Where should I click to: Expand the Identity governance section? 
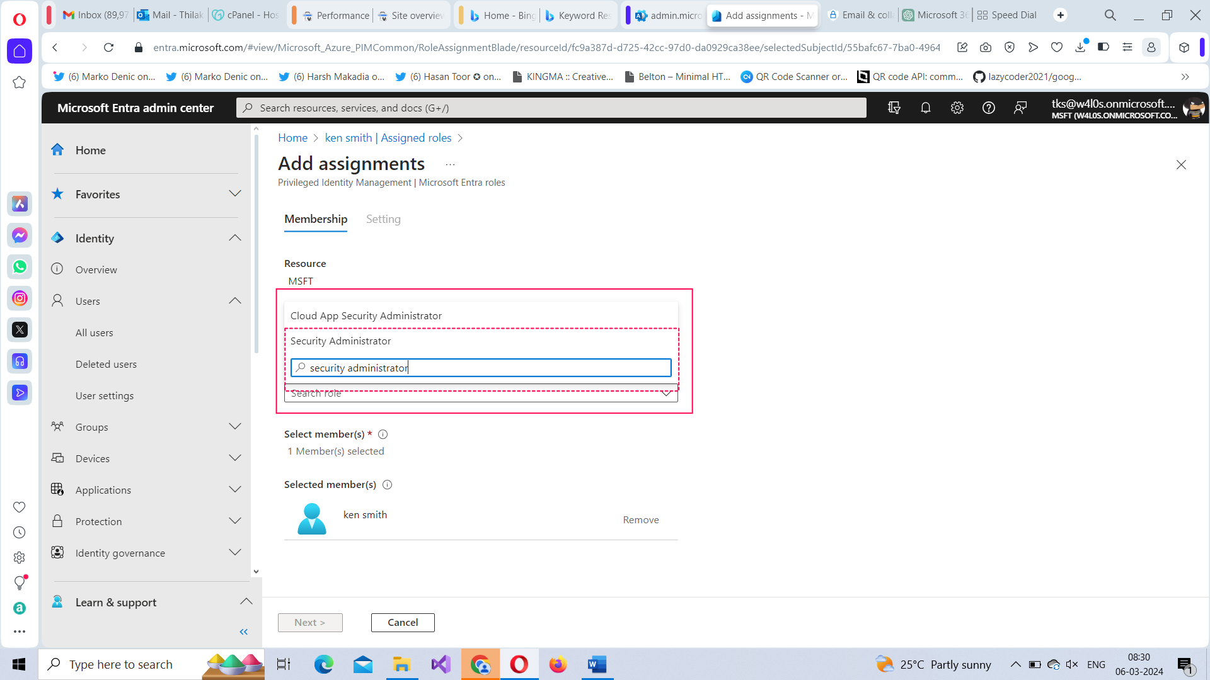pos(235,552)
